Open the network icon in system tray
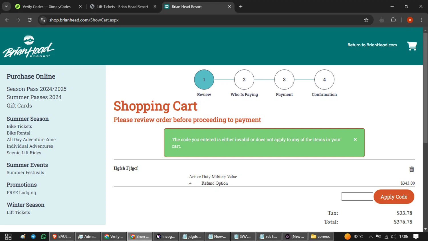Viewport: 428px width, 241px height. coord(386,236)
